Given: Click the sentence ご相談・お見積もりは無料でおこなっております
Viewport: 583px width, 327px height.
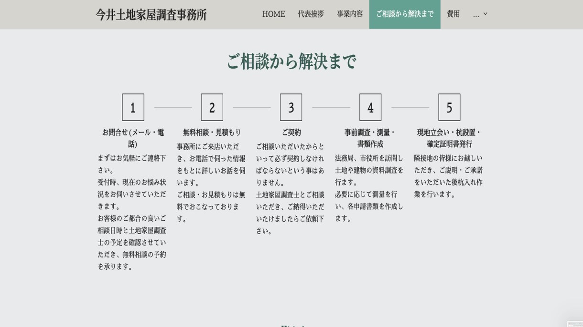Looking at the screenshot, I should pyautogui.click(x=212, y=206).
